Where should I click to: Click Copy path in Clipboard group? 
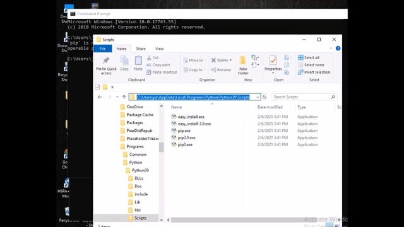coord(158,65)
